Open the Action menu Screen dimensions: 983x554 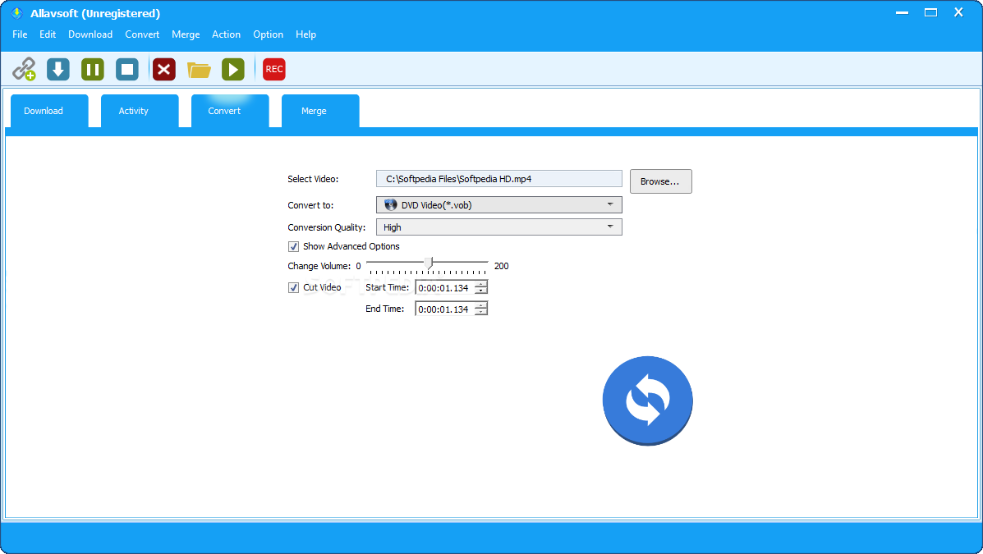click(227, 34)
